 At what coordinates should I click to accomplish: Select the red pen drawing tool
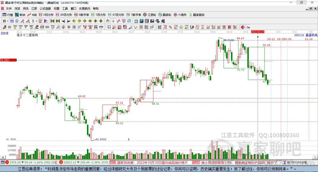pos(4,27)
